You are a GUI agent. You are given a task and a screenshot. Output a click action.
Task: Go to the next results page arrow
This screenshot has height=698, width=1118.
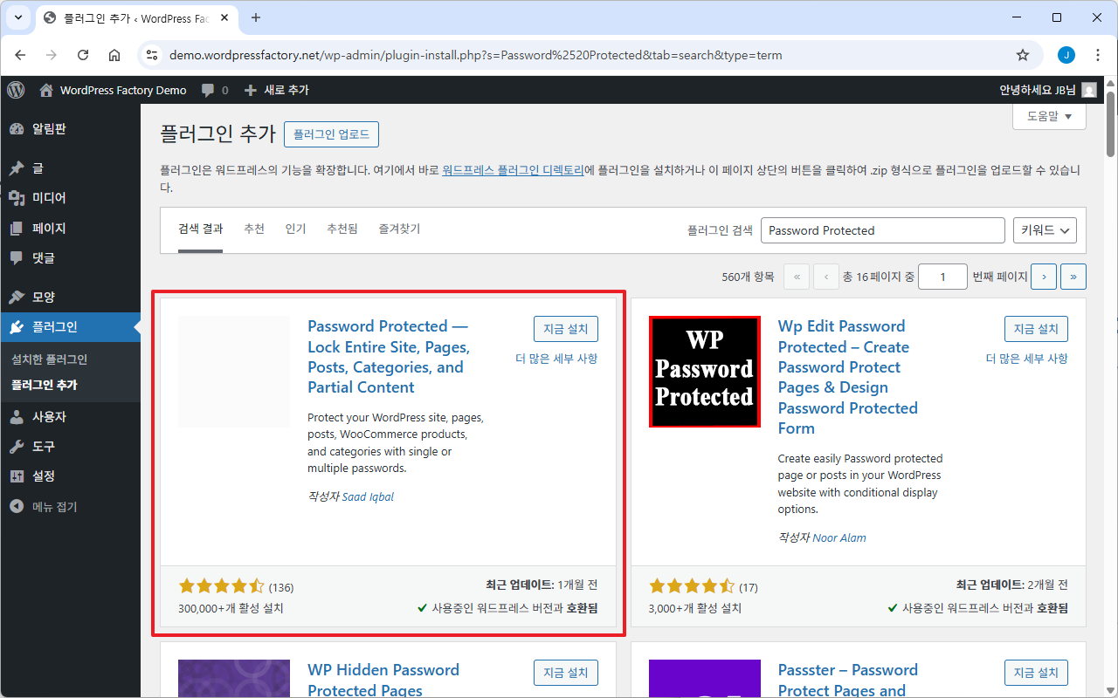coord(1043,277)
